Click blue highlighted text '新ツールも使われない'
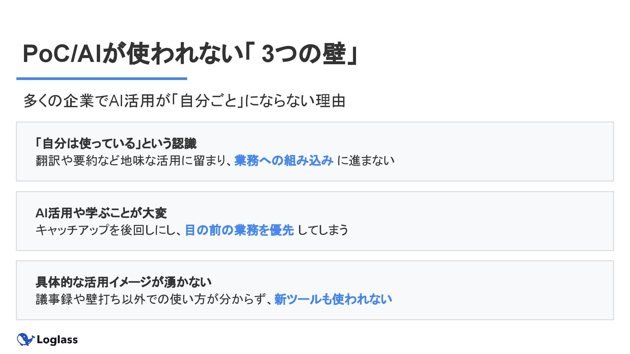 333,299
